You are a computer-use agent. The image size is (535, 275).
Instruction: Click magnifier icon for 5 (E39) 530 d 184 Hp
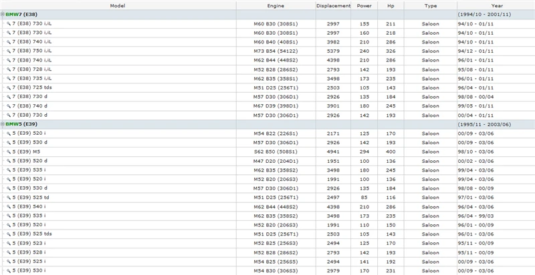[x=9, y=188]
